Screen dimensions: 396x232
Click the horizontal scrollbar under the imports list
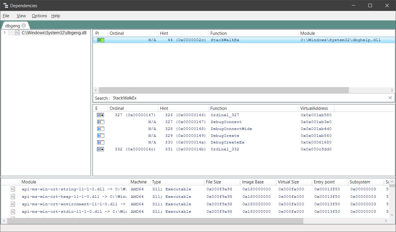coord(221,90)
